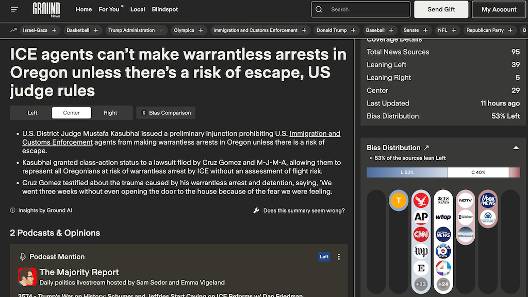
Task: Open the AP source logo
Action: (421, 217)
